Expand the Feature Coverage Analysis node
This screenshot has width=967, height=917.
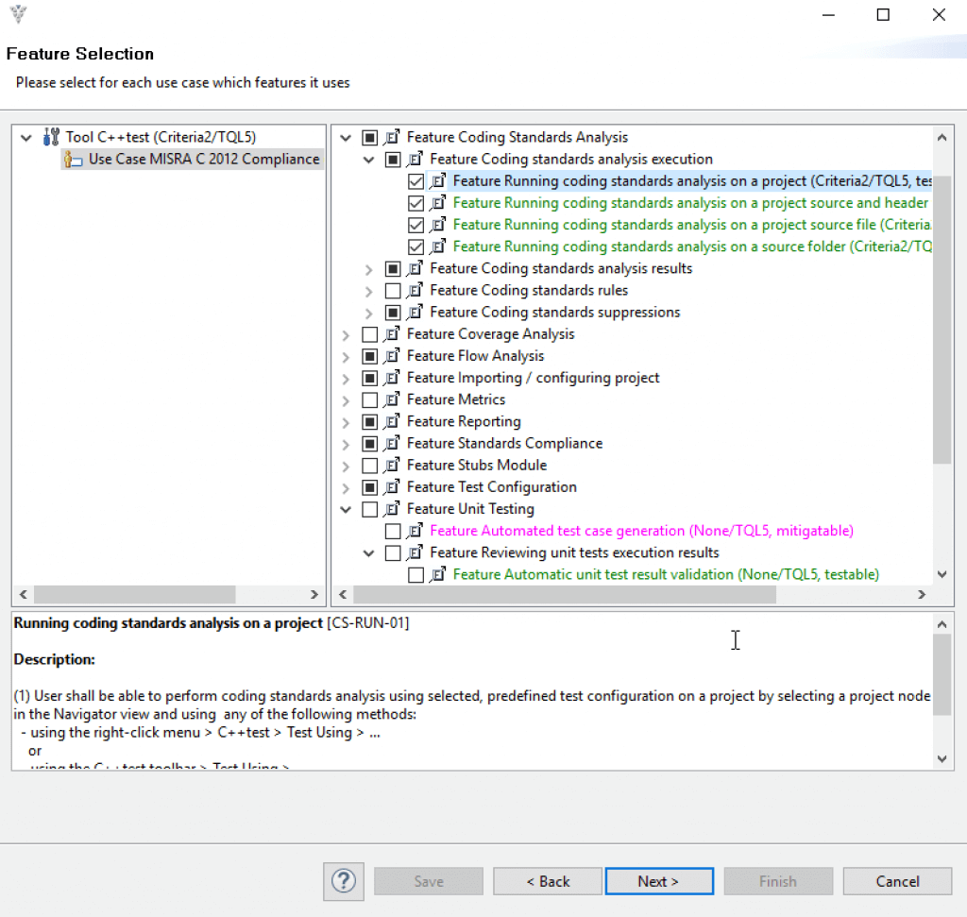(x=346, y=335)
